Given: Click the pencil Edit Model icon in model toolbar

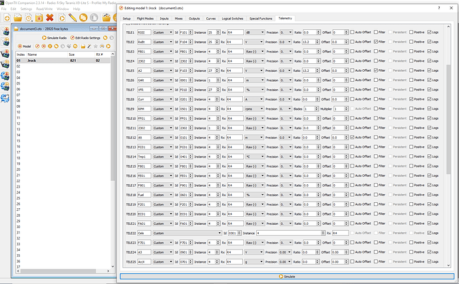Looking at the screenshot, I should (37, 47).
